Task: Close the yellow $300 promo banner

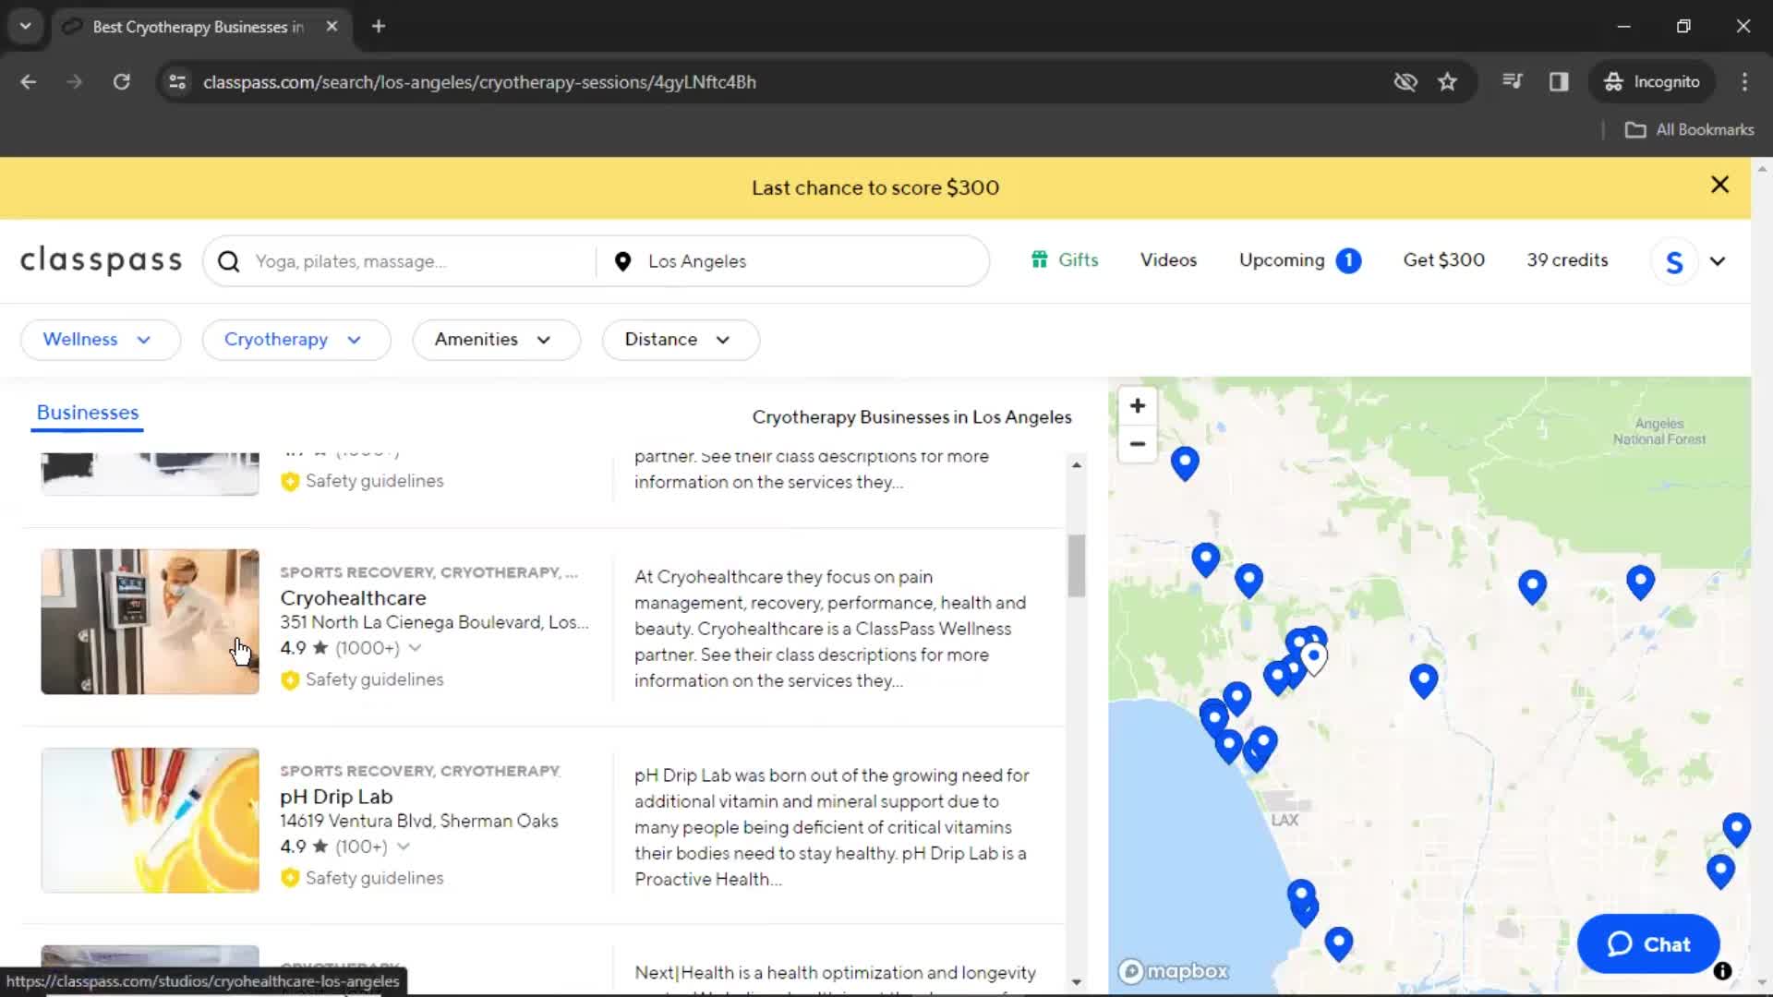Action: coord(1719,186)
